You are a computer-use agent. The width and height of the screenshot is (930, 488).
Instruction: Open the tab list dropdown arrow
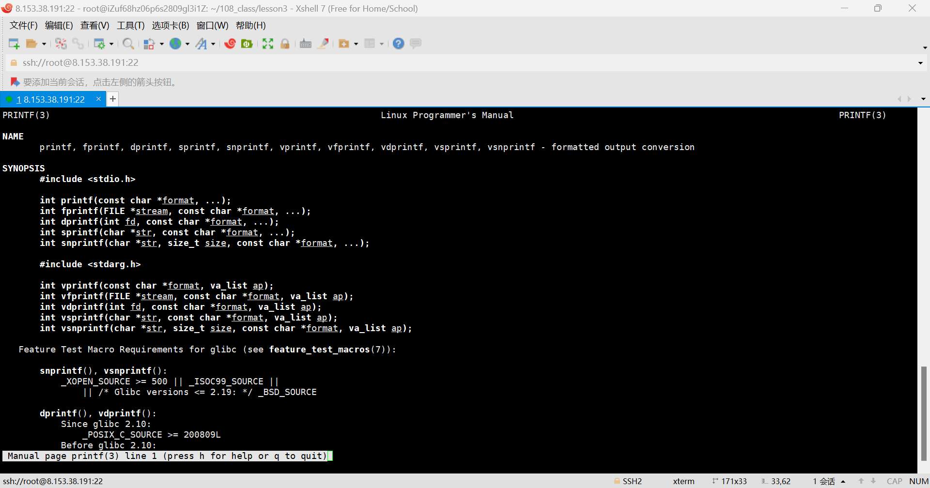point(923,99)
